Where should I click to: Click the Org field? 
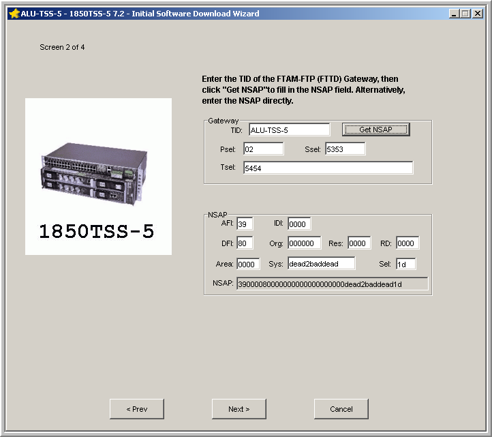[x=305, y=243]
